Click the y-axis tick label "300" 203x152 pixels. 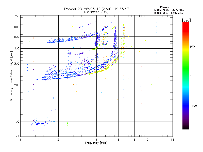point(17,64)
